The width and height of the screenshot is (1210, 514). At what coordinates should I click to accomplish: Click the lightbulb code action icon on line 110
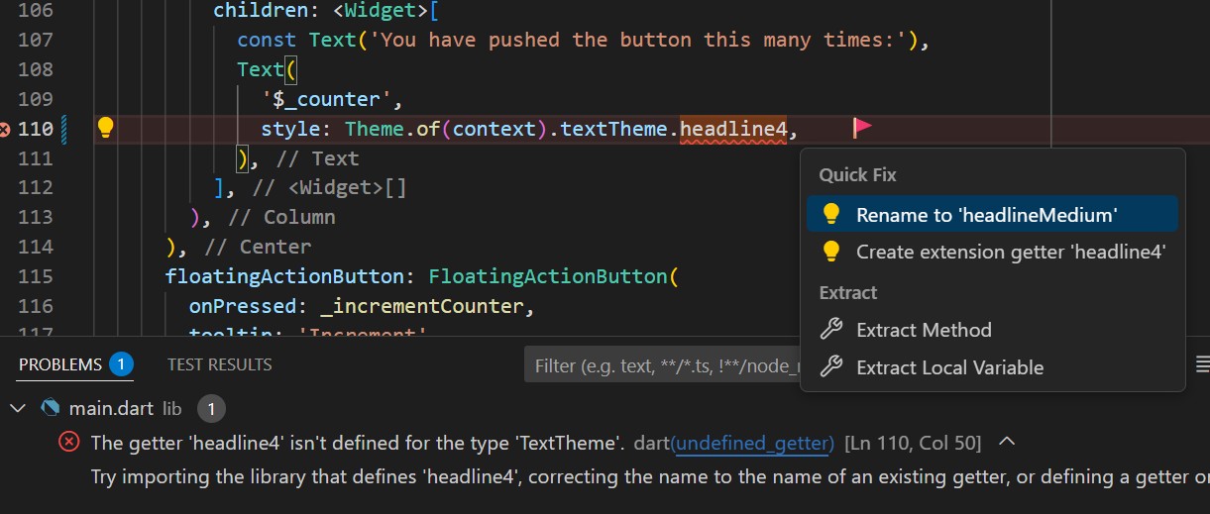(105, 128)
